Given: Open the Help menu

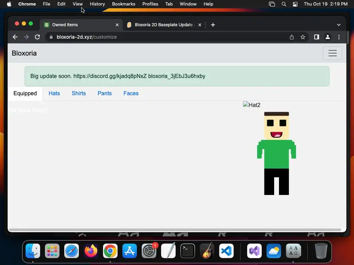Looking at the screenshot, I should point(208,4).
